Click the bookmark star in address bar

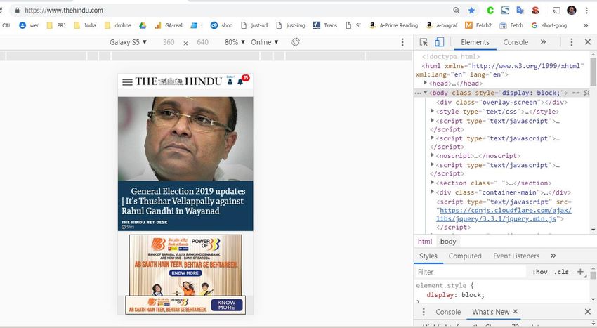click(x=471, y=11)
